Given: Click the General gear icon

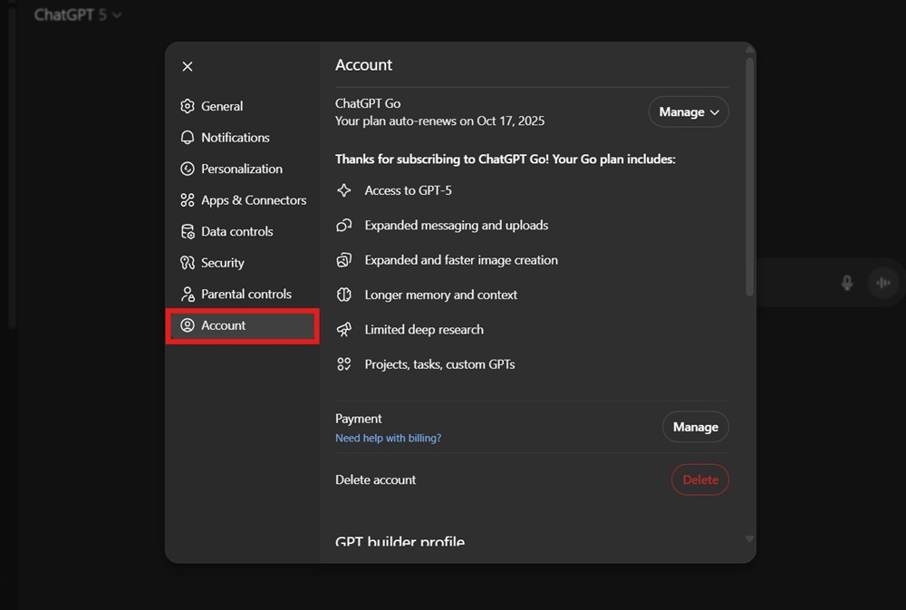Looking at the screenshot, I should 188,106.
